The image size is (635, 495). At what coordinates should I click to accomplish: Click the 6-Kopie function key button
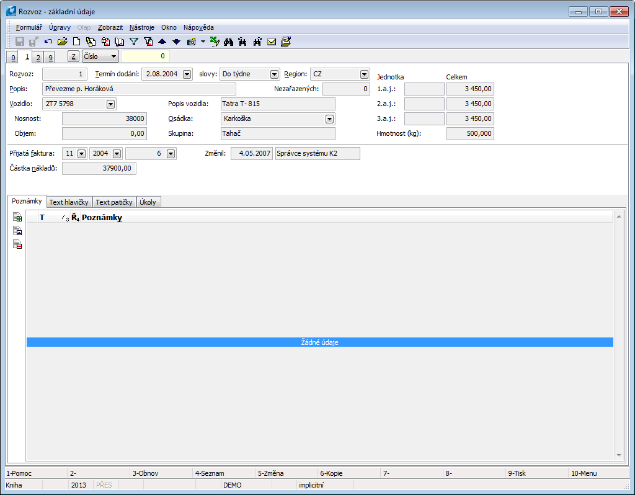coord(349,473)
